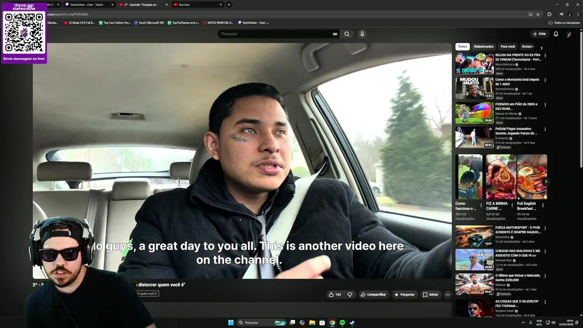The image size is (583, 328).
Task: Open FORZA MOTORSPORT video thumbnail
Action: point(475,236)
